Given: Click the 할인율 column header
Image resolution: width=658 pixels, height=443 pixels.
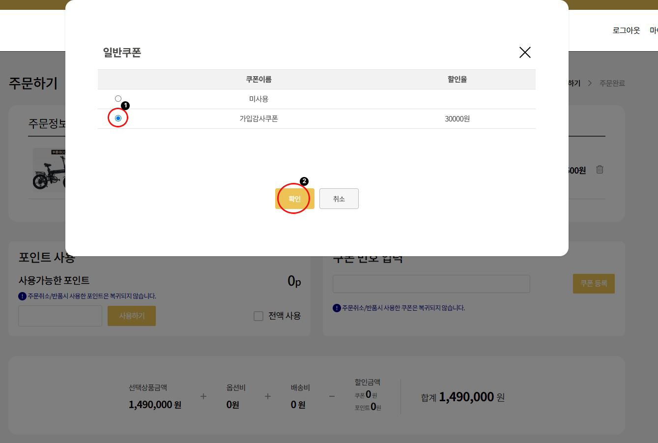Looking at the screenshot, I should (x=457, y=79).
